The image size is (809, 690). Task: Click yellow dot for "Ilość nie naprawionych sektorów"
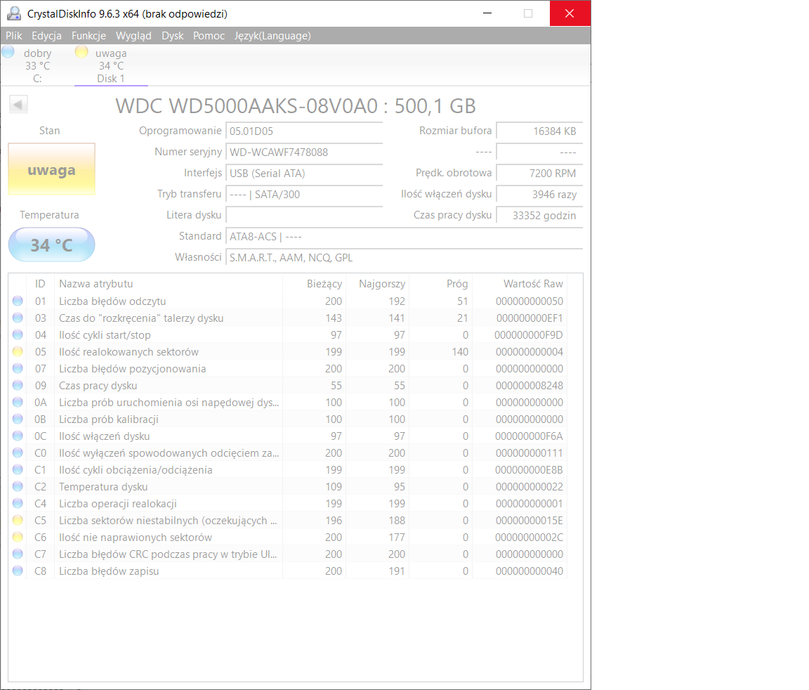17,537
